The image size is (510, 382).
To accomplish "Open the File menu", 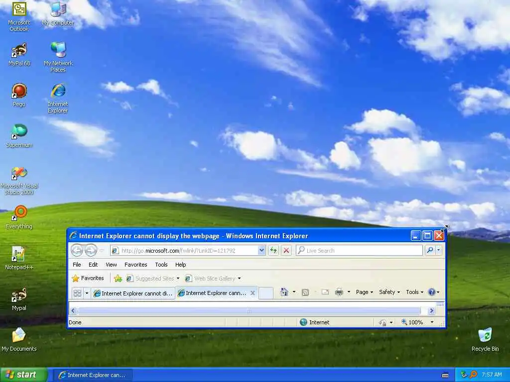I will click(77, 265).
